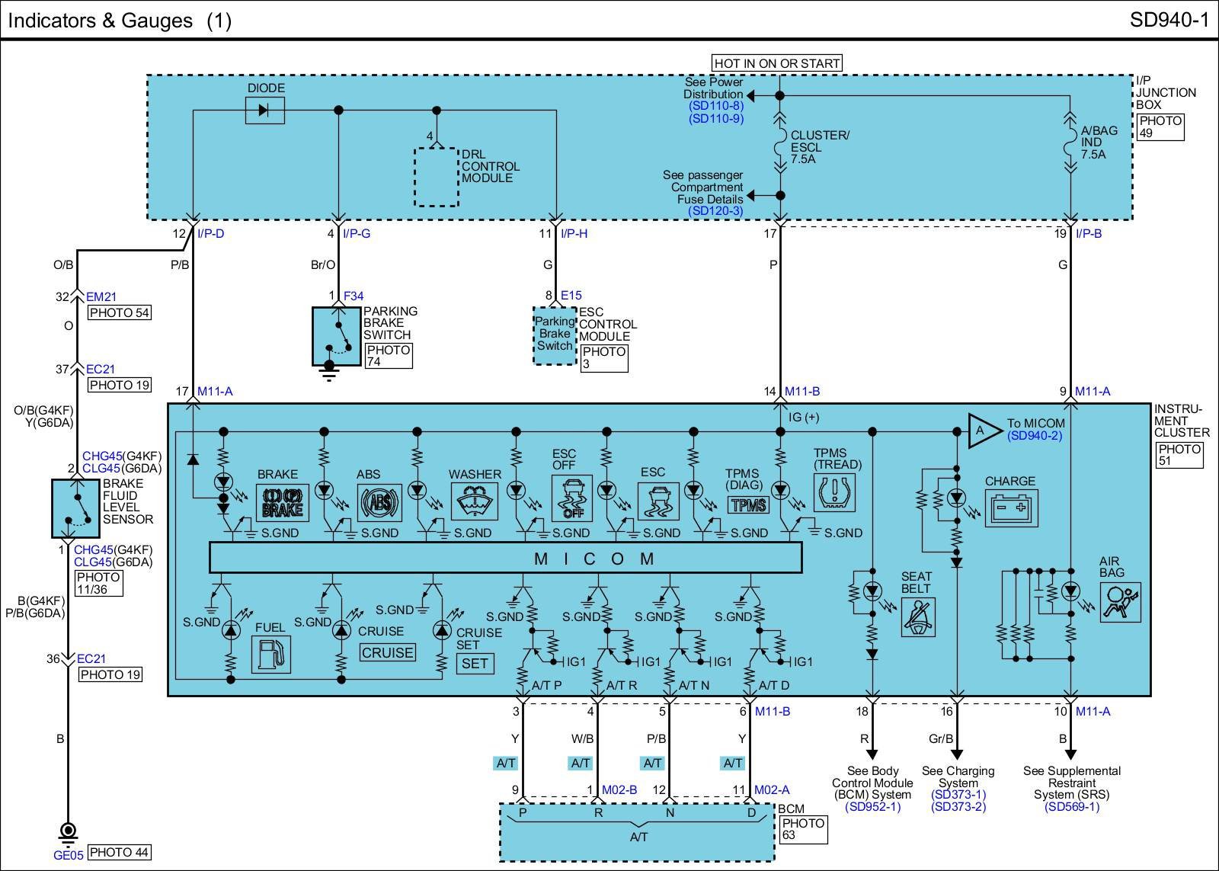The height and width of the screenshot is (871, 1219).
Task: Open the SD569-1 SRS reference link
Action: pos(1071,806)
